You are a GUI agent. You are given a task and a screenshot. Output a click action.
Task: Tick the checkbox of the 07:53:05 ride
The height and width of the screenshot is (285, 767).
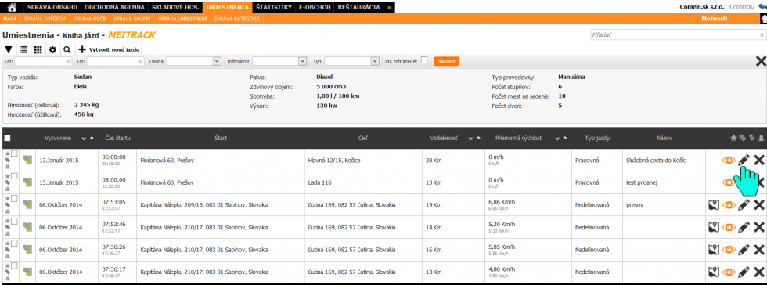[x=14, y=198]
